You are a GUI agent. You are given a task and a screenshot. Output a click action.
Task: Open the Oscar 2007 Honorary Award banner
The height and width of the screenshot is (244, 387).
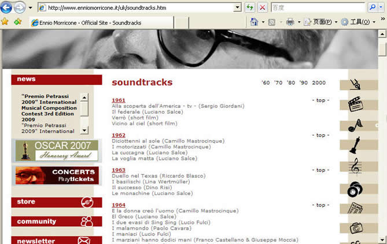tap(57, 151)
